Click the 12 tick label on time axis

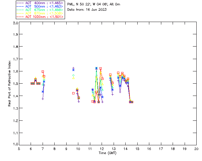pyautogui.click(x=102, y=149)
